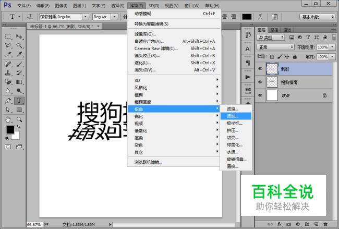Viewport: 339px width, 229px height.
Task: Select the Gradient tool
Action: click(x=19, y=82)
